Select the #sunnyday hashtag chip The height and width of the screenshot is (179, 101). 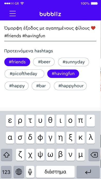(73, 62)
